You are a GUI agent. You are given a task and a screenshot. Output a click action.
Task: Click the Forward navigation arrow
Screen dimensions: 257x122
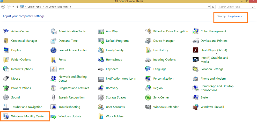[9, 7]
